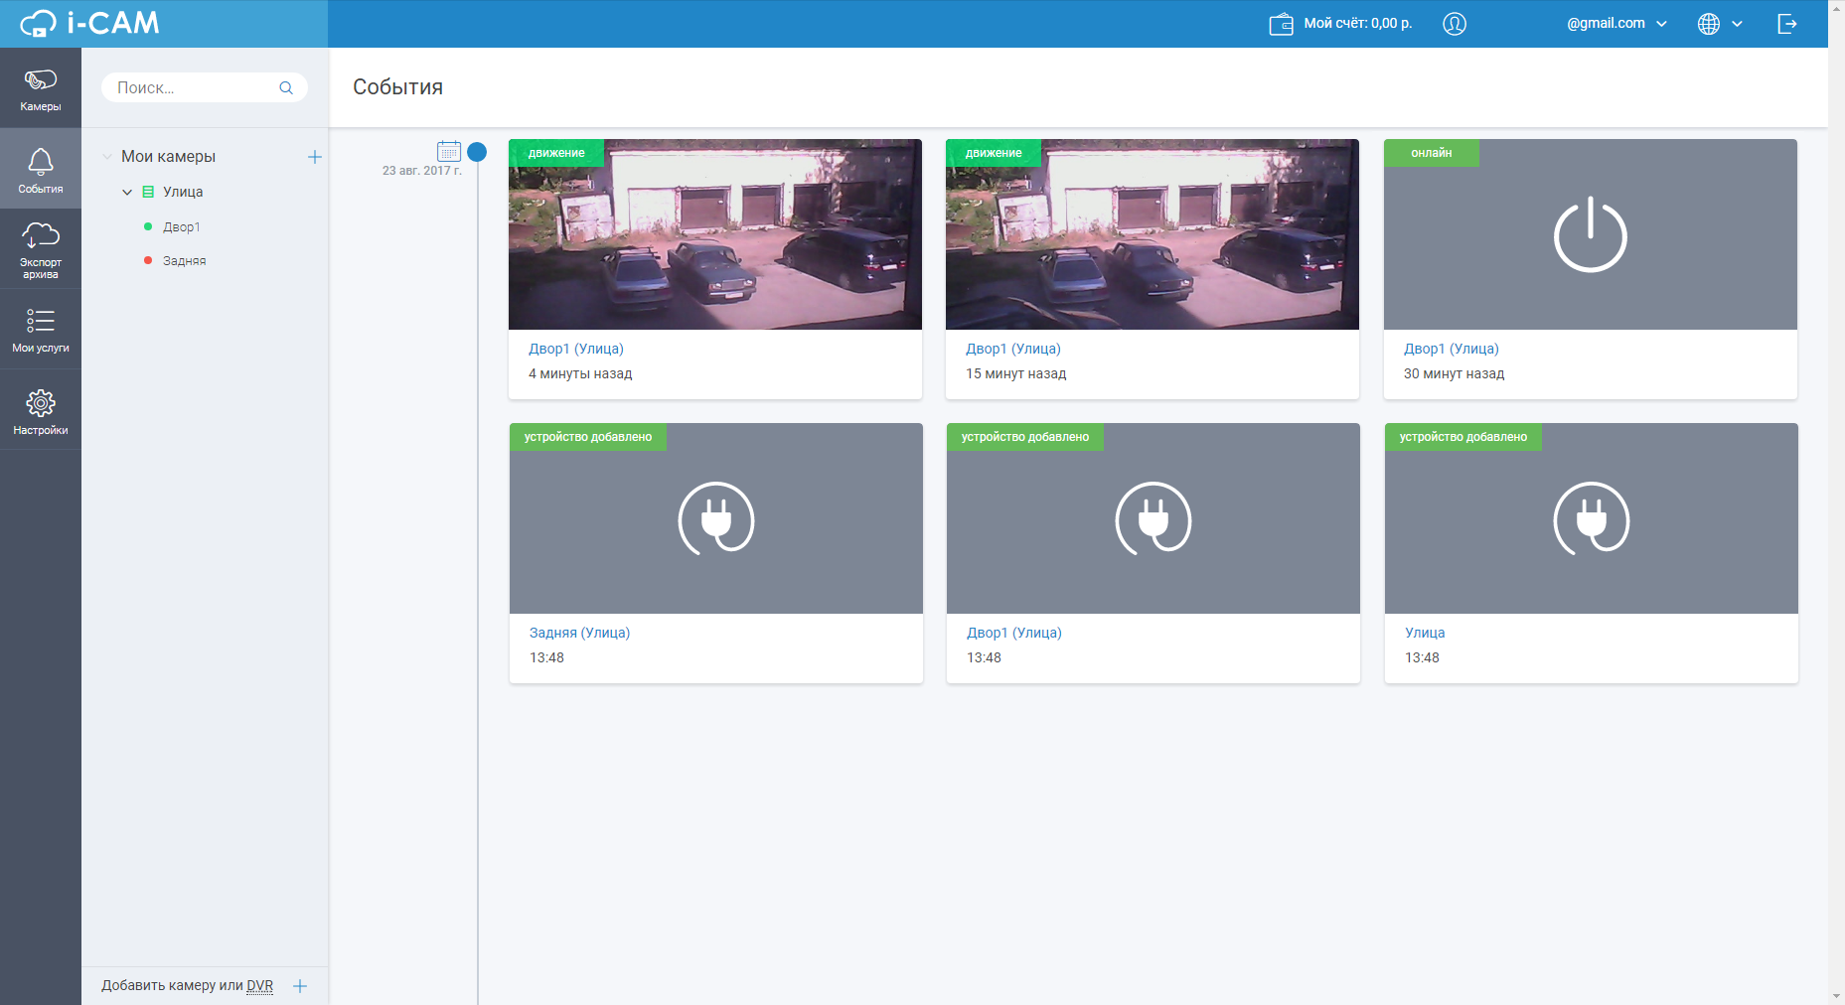Open motion thumbnail from 15 минут назад
Viewport: 1845px width, 1005px height.
(1153, 234)
